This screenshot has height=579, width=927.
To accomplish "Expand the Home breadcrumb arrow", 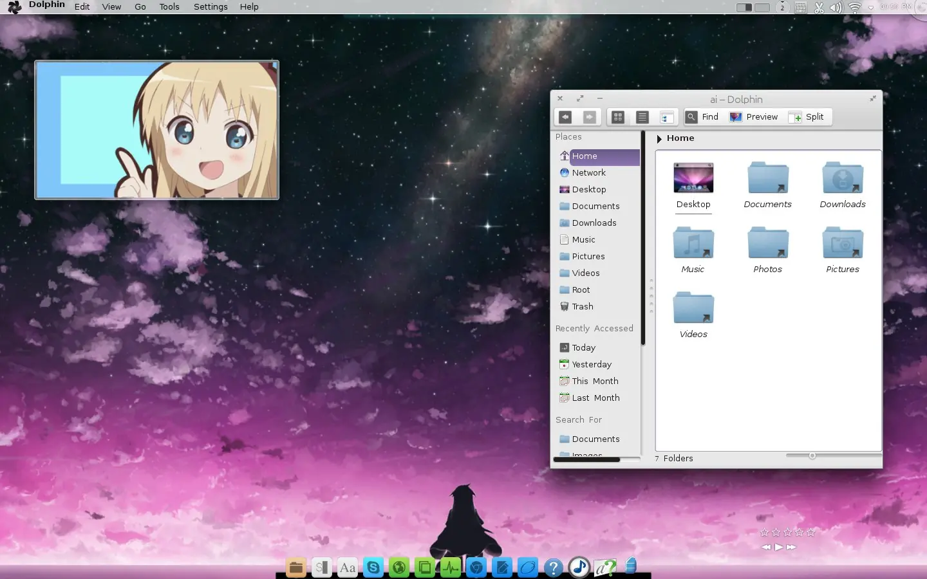I will [x=659, y=138].
